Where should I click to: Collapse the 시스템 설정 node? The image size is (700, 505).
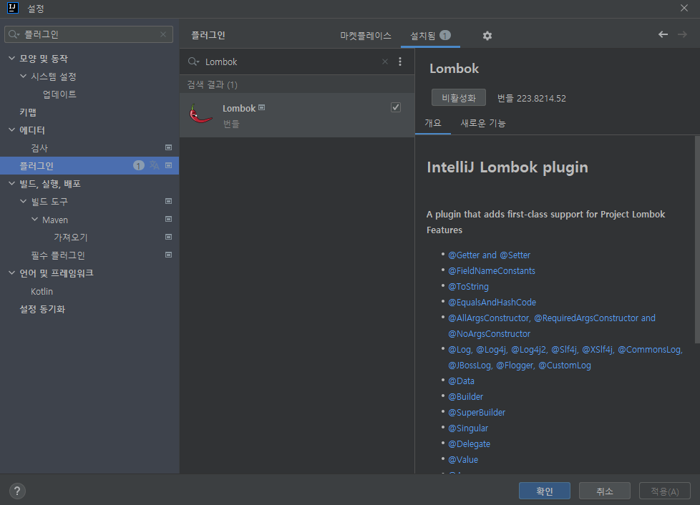23,76
